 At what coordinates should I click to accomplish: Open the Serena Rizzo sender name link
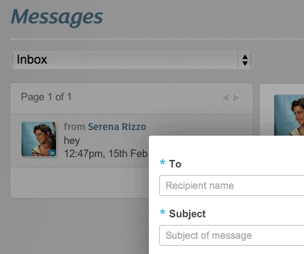(x=117, y=127)
